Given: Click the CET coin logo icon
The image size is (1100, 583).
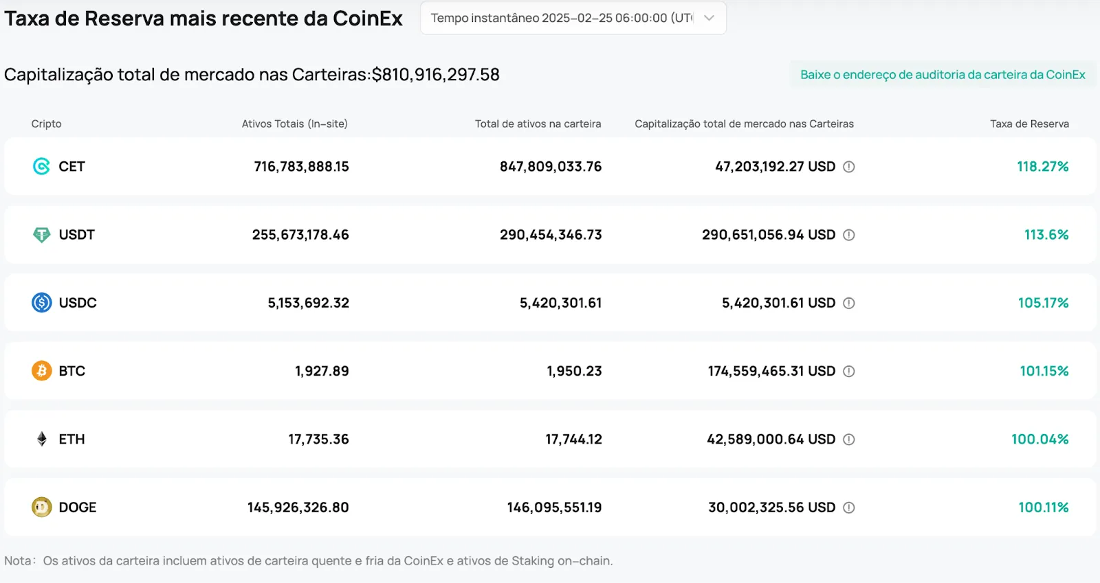Looking at the screenshot, I should point(41,166).
